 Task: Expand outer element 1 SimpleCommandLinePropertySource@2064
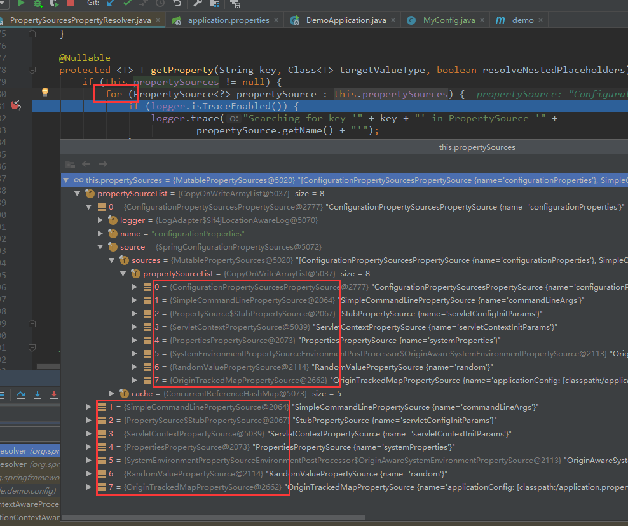coord(89,407)
